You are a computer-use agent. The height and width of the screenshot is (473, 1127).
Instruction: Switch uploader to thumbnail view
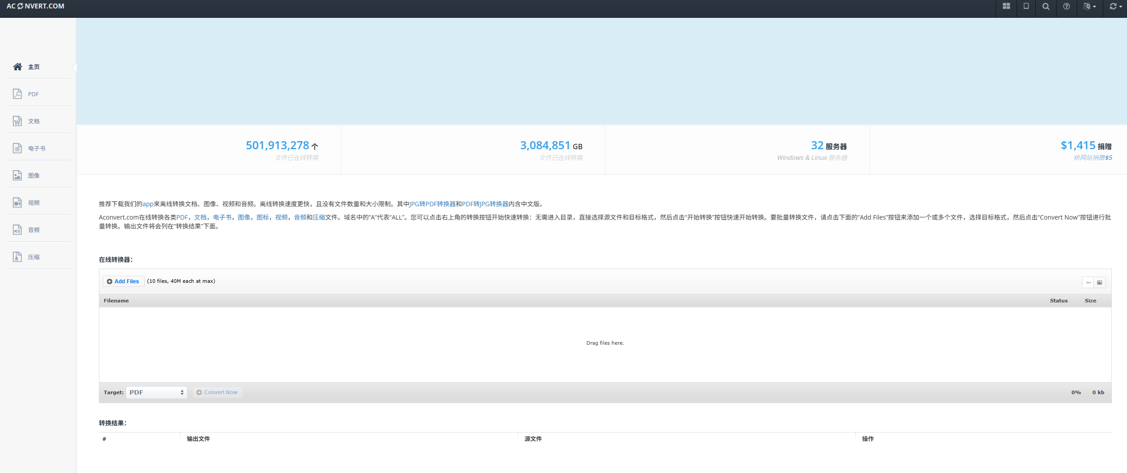pos(1100,282)
